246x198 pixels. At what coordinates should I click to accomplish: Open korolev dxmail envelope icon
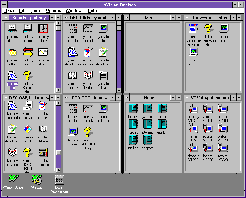pyautogui.click(x=28, y=106)
